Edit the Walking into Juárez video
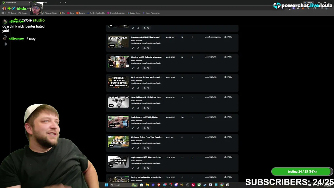 coord(133,88)
